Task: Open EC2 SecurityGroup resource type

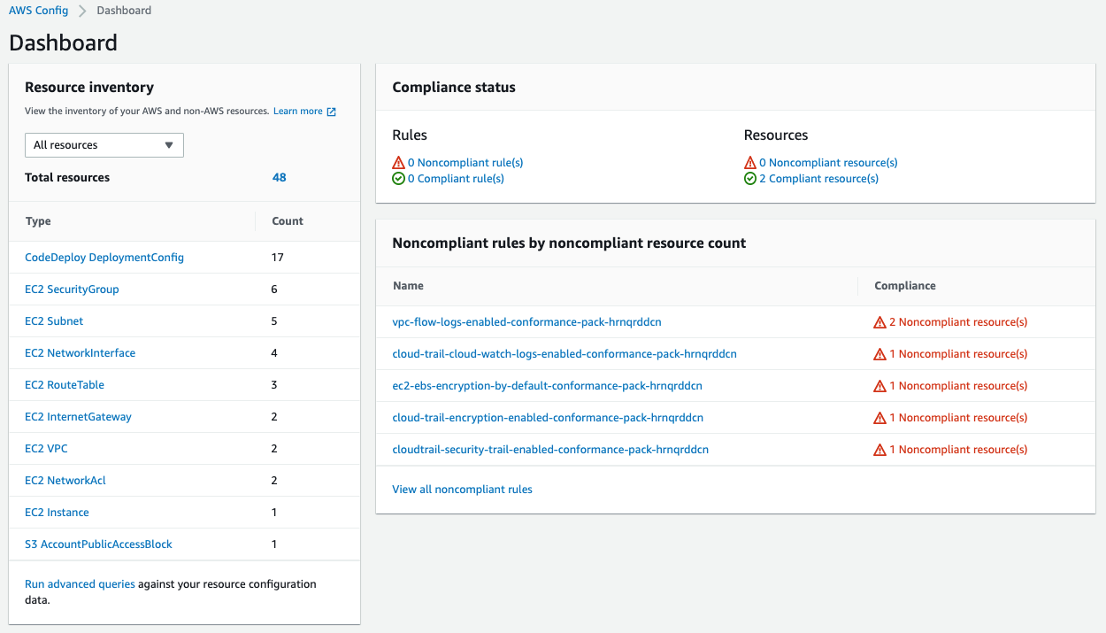Action: click(x=72, y=289)
